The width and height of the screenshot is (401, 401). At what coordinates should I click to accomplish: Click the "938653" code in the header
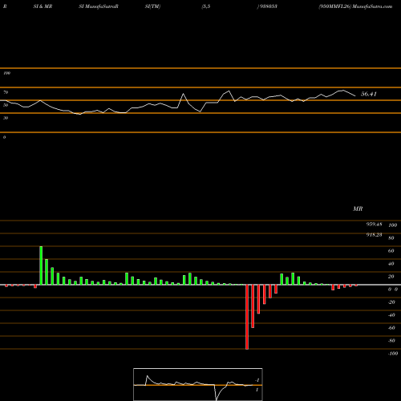coord(268,6)
